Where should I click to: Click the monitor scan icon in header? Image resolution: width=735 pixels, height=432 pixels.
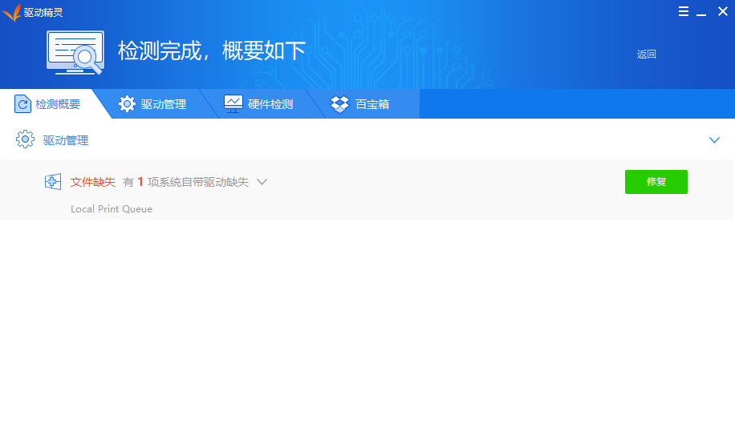click(x=75, y=52)
